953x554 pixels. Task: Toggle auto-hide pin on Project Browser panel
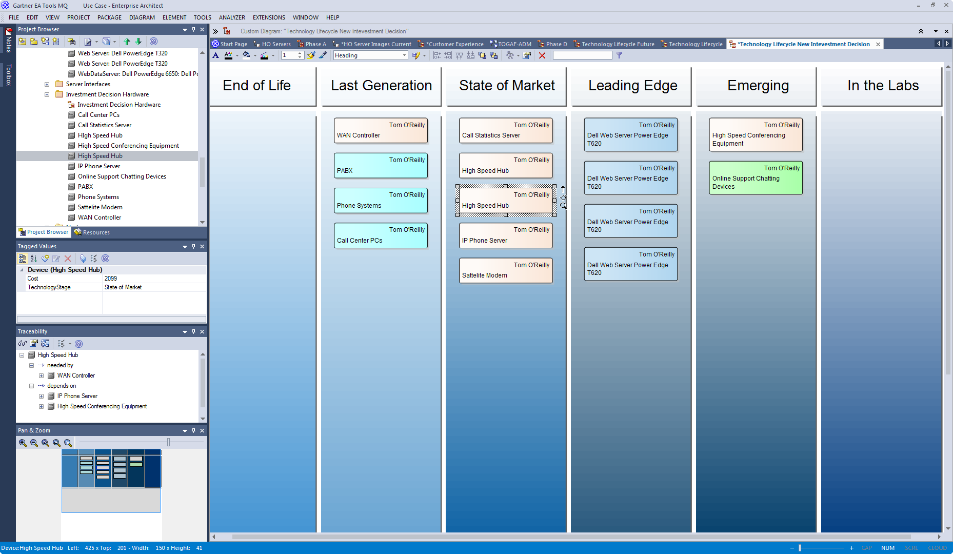193,29
